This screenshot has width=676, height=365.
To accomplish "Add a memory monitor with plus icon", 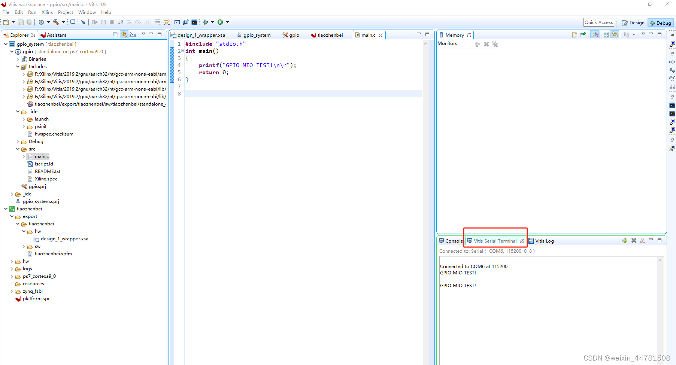I will pos(477,44).
